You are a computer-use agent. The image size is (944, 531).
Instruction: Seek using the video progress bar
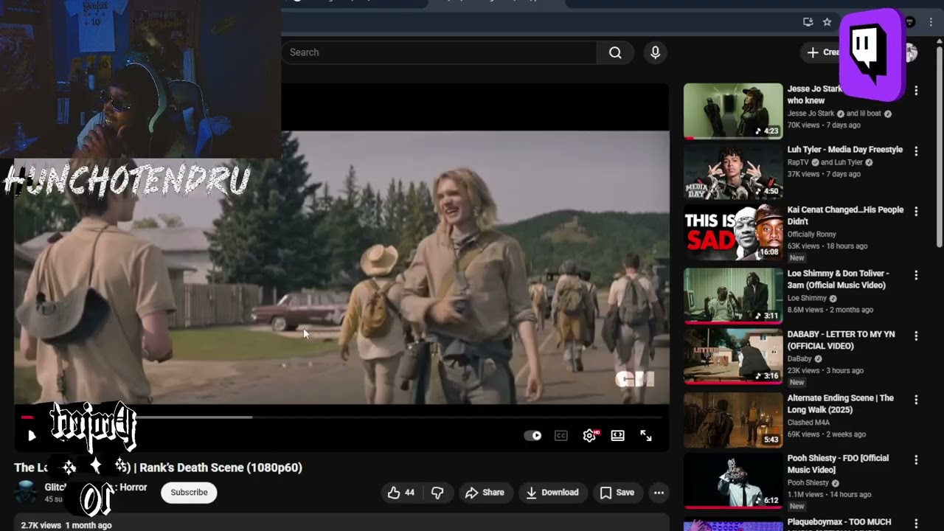342,417
